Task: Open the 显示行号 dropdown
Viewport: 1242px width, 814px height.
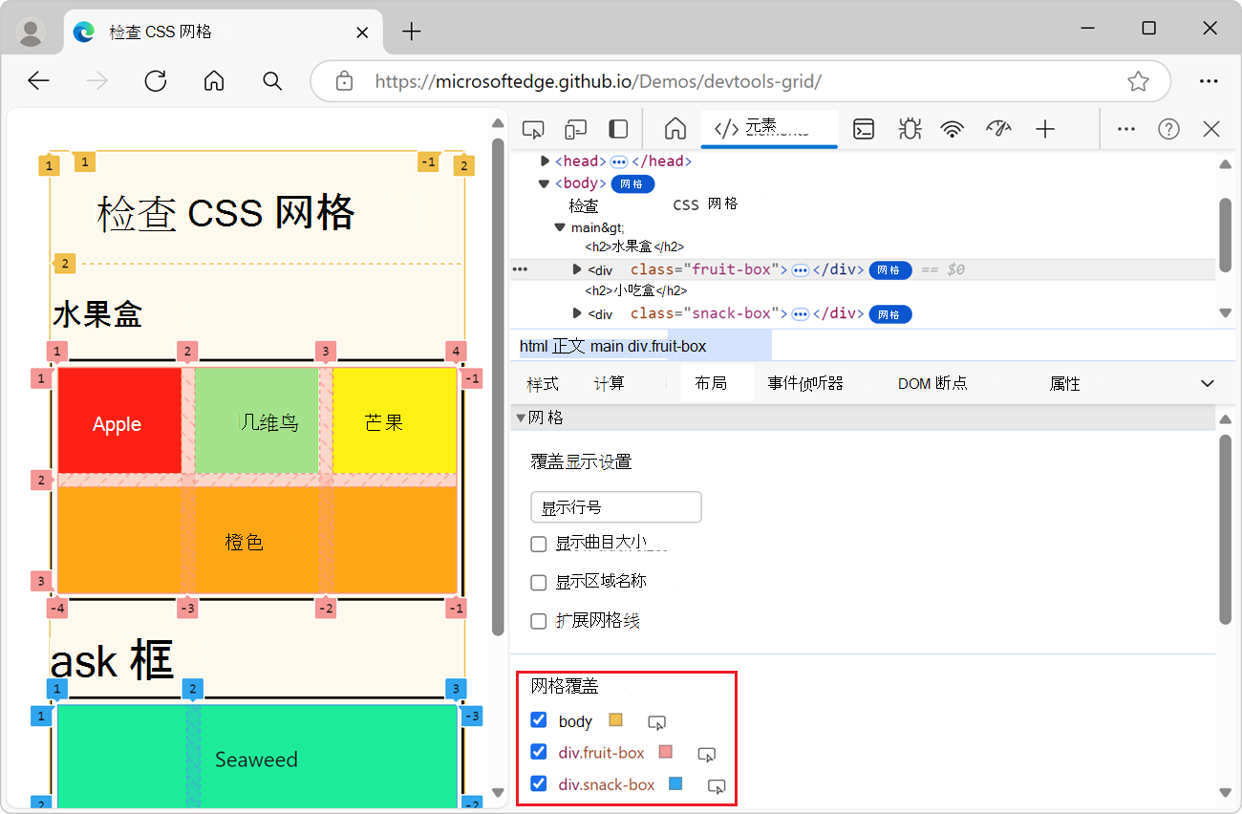Action: [615, 506]
